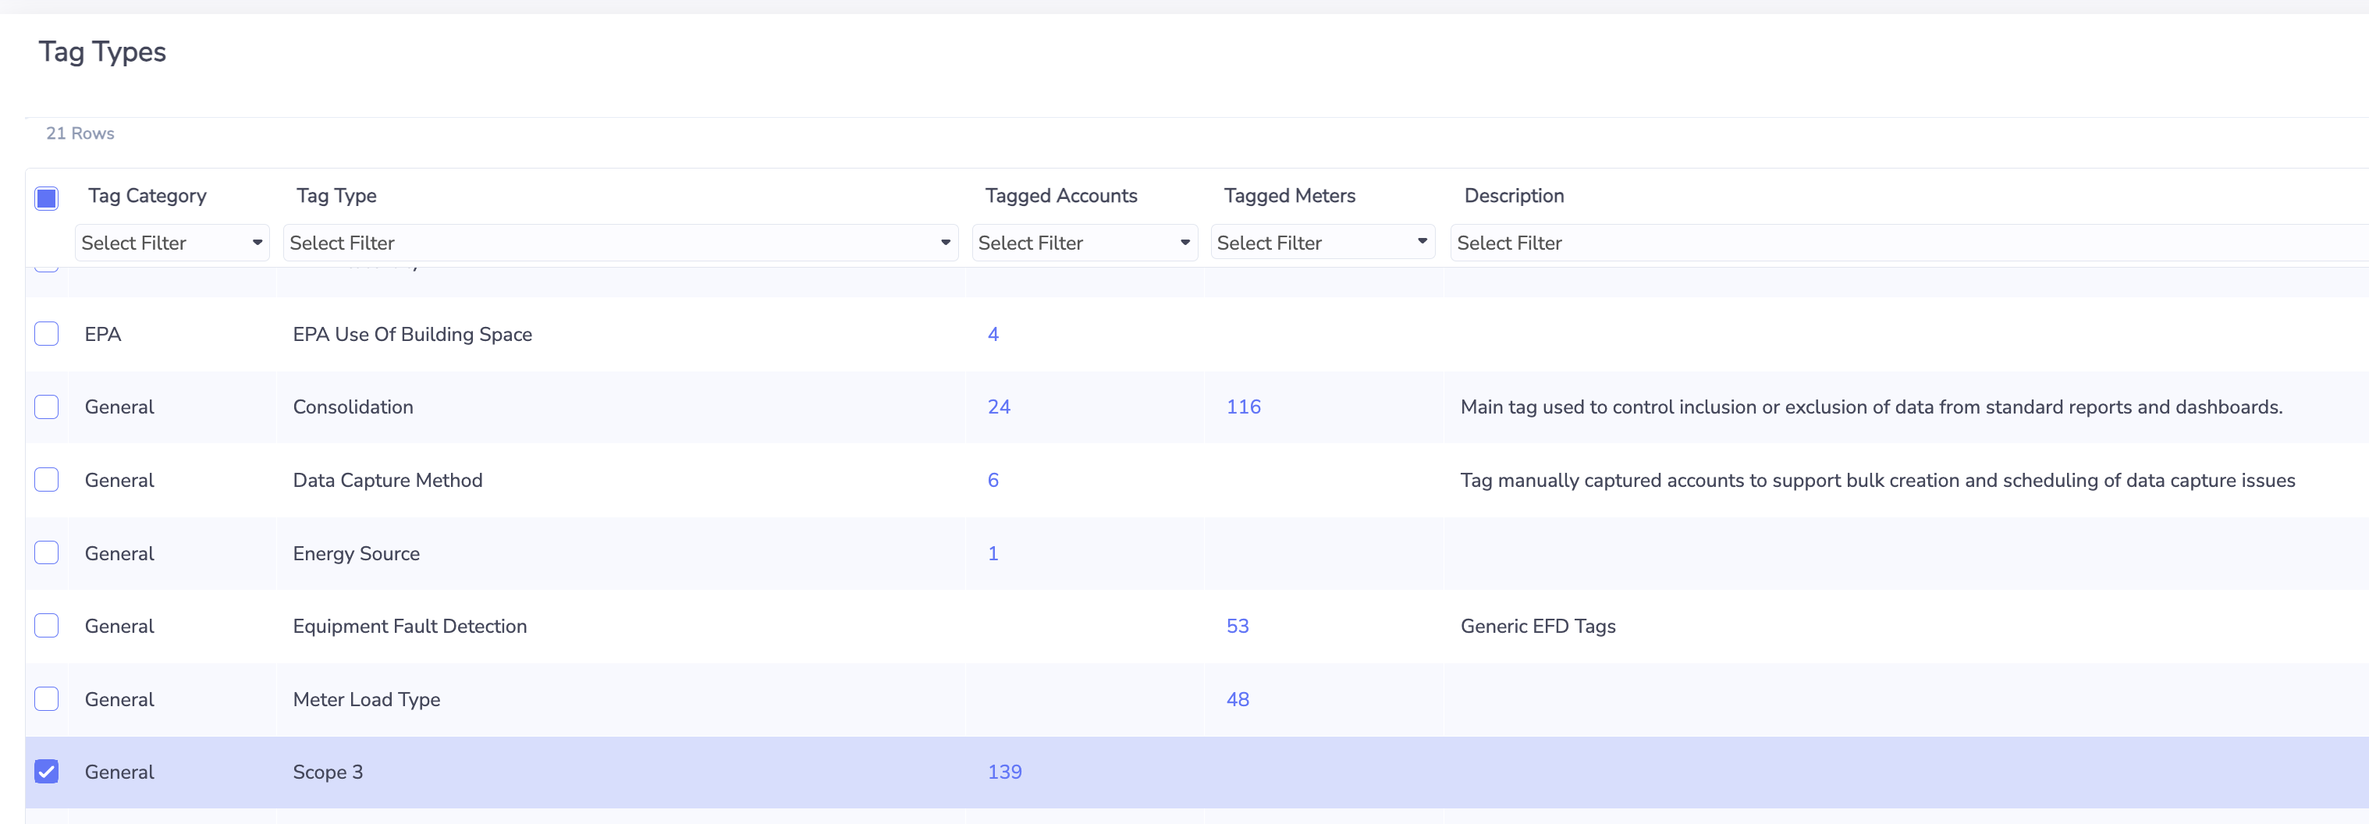Open Data Capture Method's 6 accounts link

[993, 480]
